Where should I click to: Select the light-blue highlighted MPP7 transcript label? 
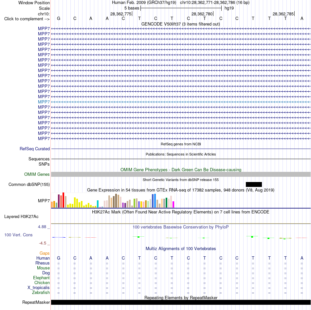(44, 102)
